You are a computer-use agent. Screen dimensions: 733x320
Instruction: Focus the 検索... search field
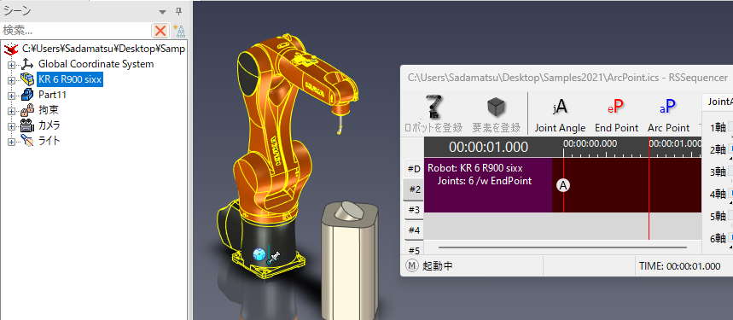coord(76,31)
